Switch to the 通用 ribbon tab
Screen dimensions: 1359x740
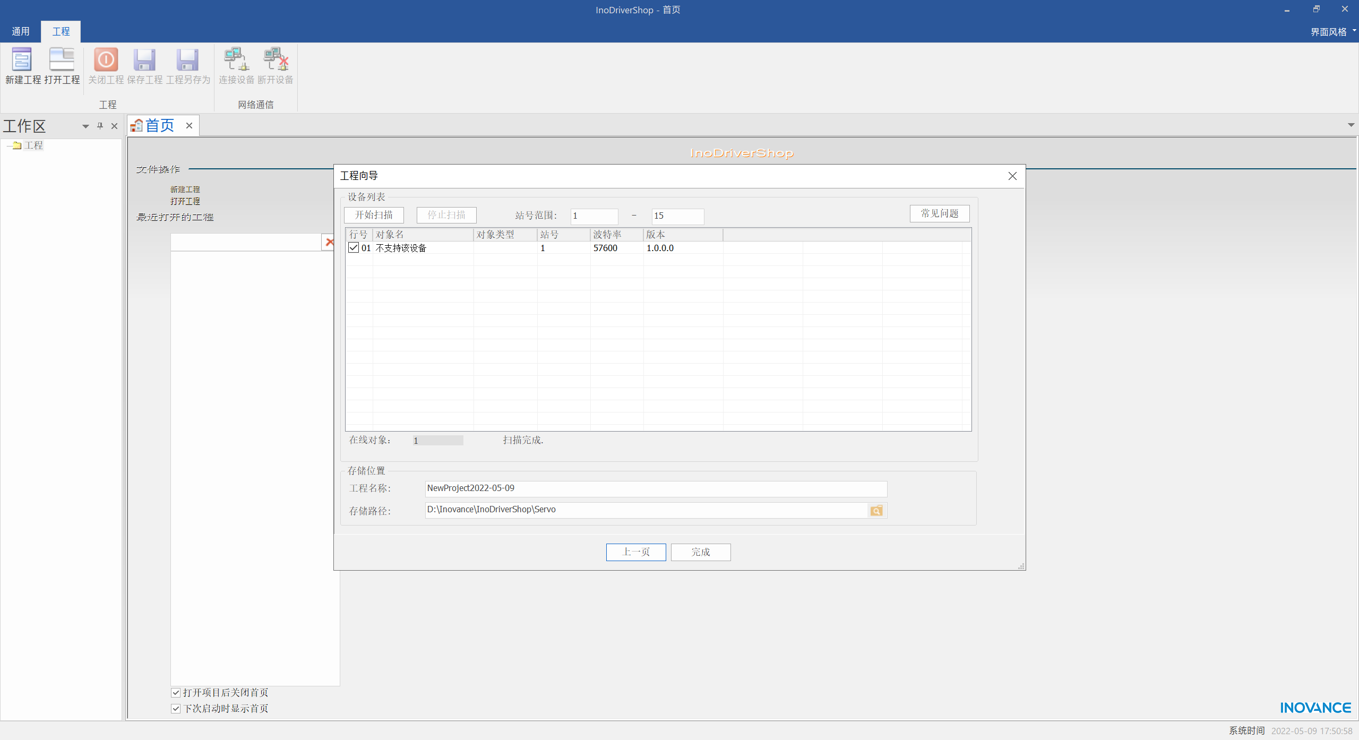click(x=21, y=31)
